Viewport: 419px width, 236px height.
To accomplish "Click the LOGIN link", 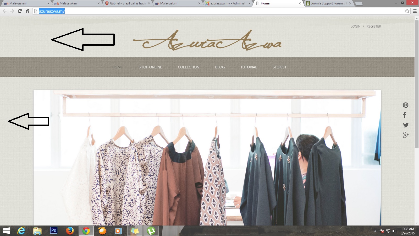I will pos(355,26).
